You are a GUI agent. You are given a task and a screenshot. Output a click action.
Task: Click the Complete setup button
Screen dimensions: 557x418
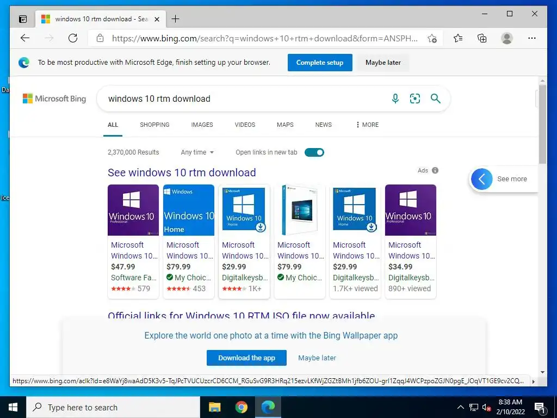pos(320,63)
